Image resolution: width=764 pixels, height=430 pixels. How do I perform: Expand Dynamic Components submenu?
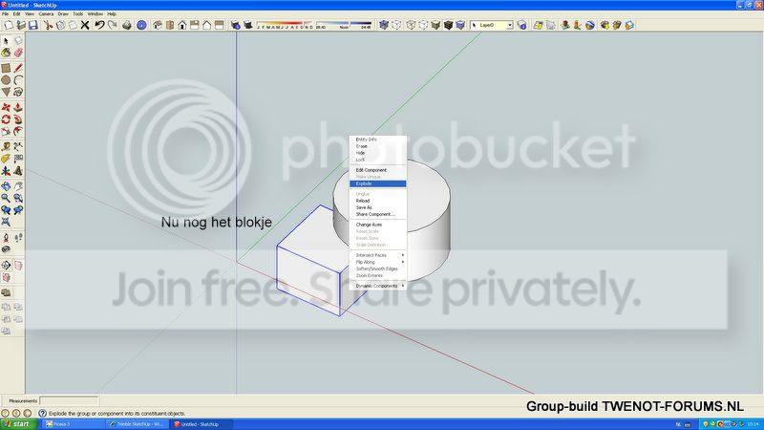coord(377,286)
